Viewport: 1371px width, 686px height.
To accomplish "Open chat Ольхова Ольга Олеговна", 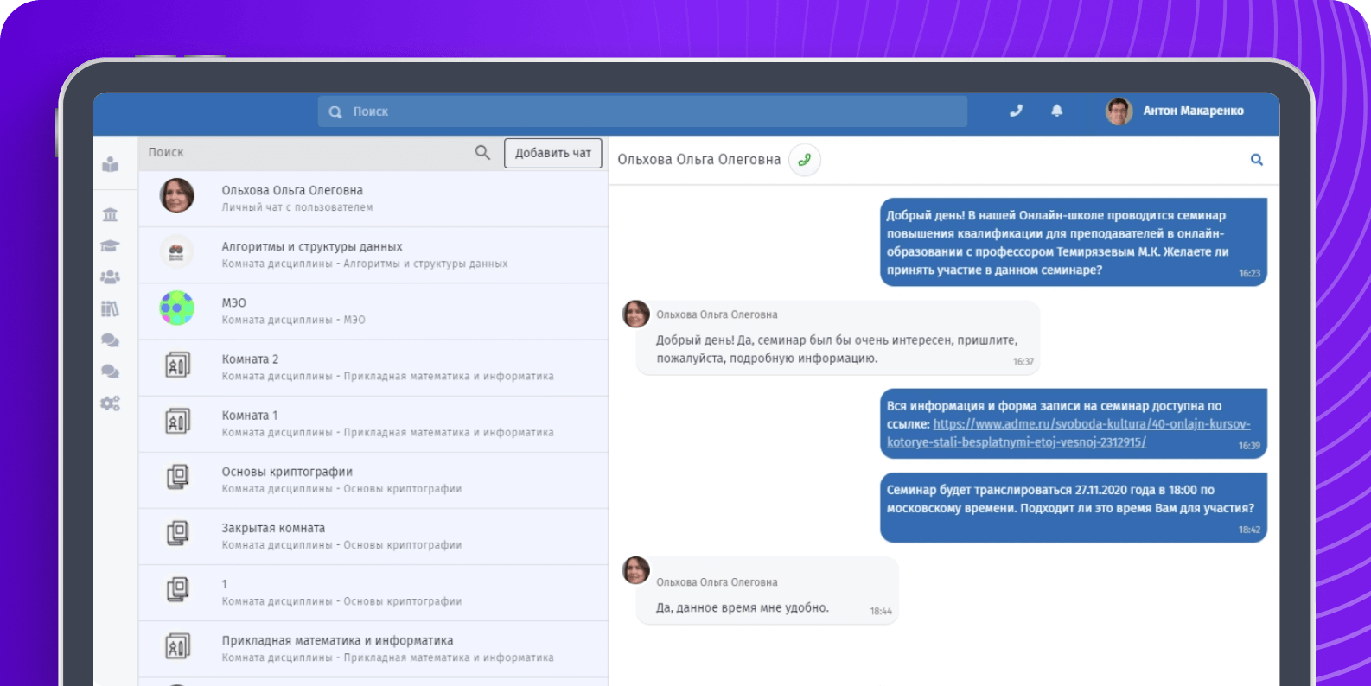I will coord(373,199).
